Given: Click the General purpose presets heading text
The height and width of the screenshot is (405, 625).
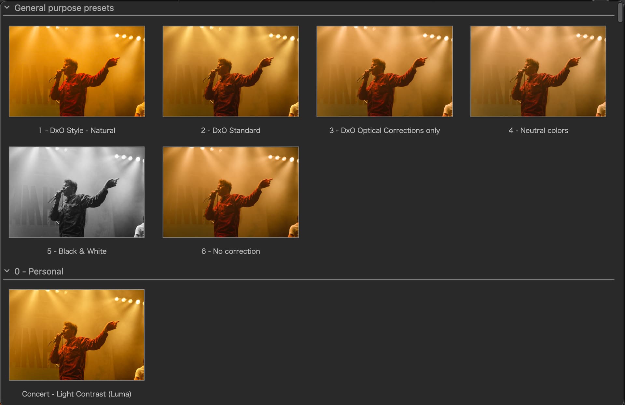Looking at the screenshot, I should 64,8.
